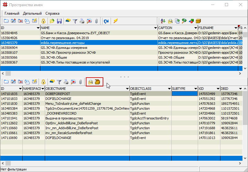Click the delete record icon in top toolbar
248x172 pixels.
pos(20,21)
